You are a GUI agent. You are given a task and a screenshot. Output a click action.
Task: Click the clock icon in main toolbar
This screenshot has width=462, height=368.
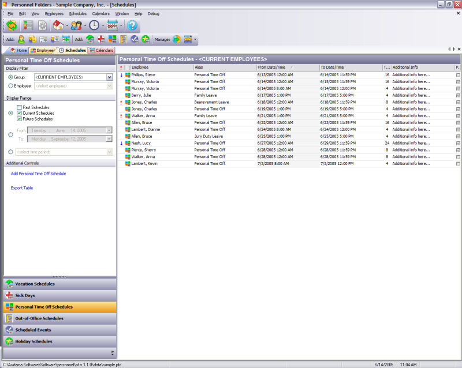coord(94,25)
